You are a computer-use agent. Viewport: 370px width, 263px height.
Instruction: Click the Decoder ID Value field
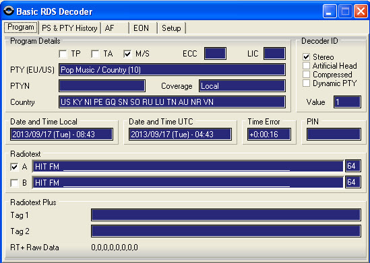click(347, 102)
